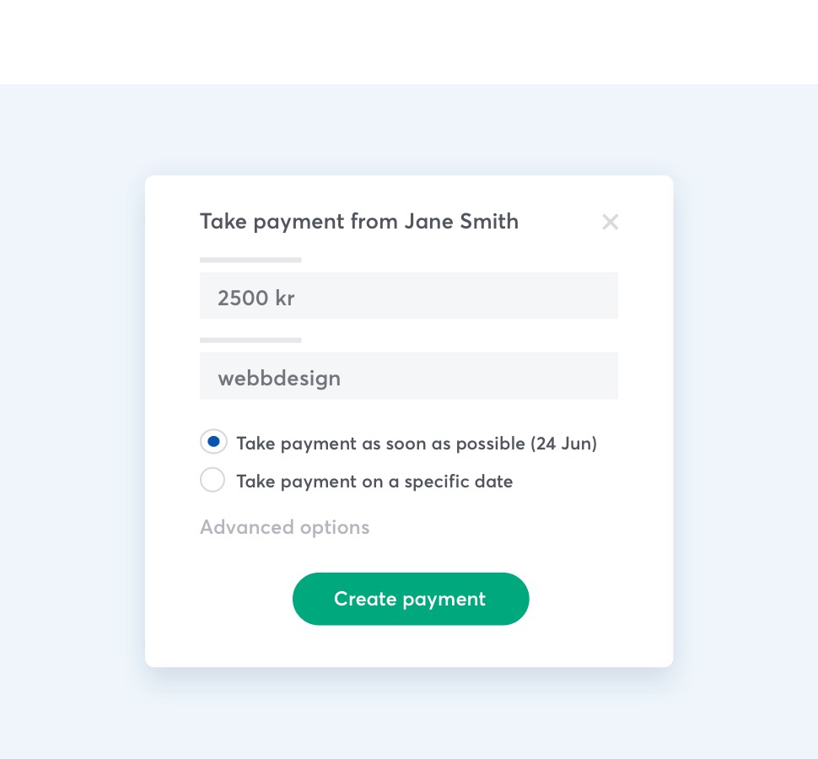Click the "Take payment on a specific date" label

[x=374, y=482]
